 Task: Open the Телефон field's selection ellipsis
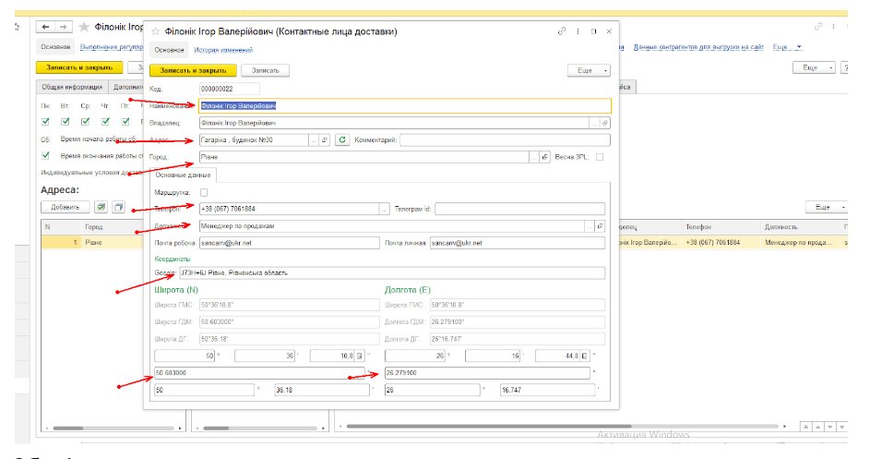click(384, 210)
